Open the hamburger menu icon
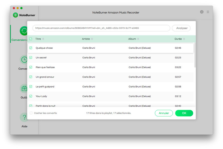This screenshot has width=223, height=149. point(208,12)
